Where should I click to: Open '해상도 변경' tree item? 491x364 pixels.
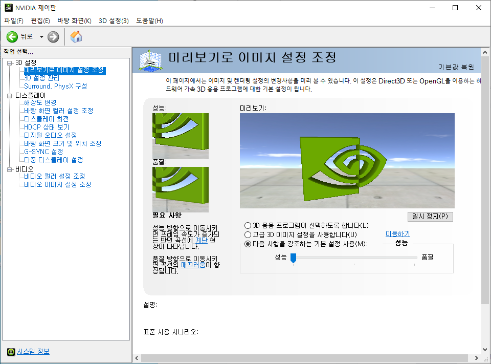pos(40,102)
